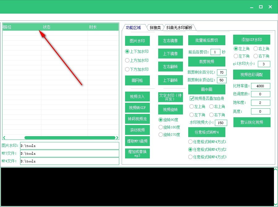The height and width of the screenshot is (207, 278).
Task: Click the 前后各剪切 seconds field
Action: pyautogui.click(x=215, y=52)
